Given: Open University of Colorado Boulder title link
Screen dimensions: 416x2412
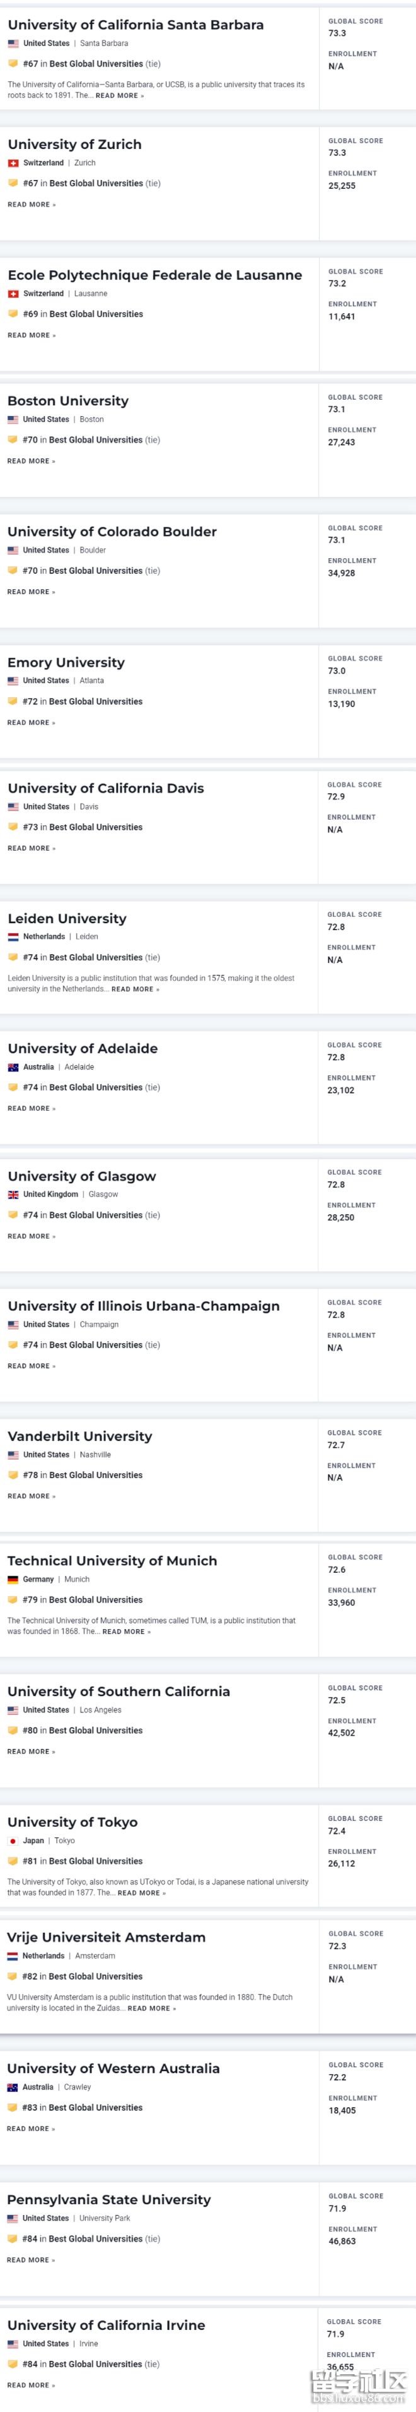Looking at the screenshot, I should pos(112,531).
